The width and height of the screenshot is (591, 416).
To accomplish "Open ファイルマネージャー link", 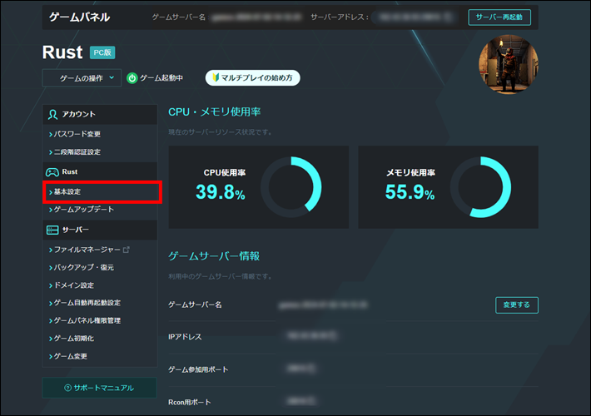I will coord(87,250).
